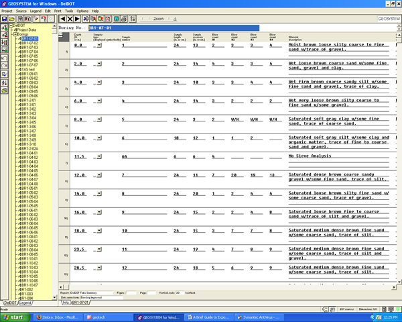The image size is (402, 322).
Task: Click the Windows start button
Action: 15,317
